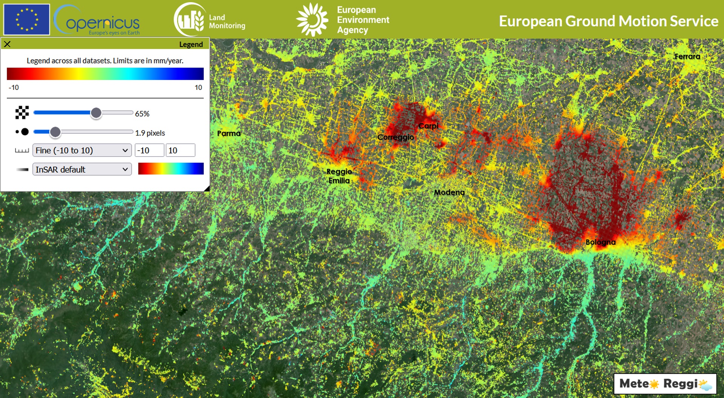The width and height of the screenshot is (724, 398).
Task: Click the 65% opacity slider handle
Action: (x=96, y=113)
